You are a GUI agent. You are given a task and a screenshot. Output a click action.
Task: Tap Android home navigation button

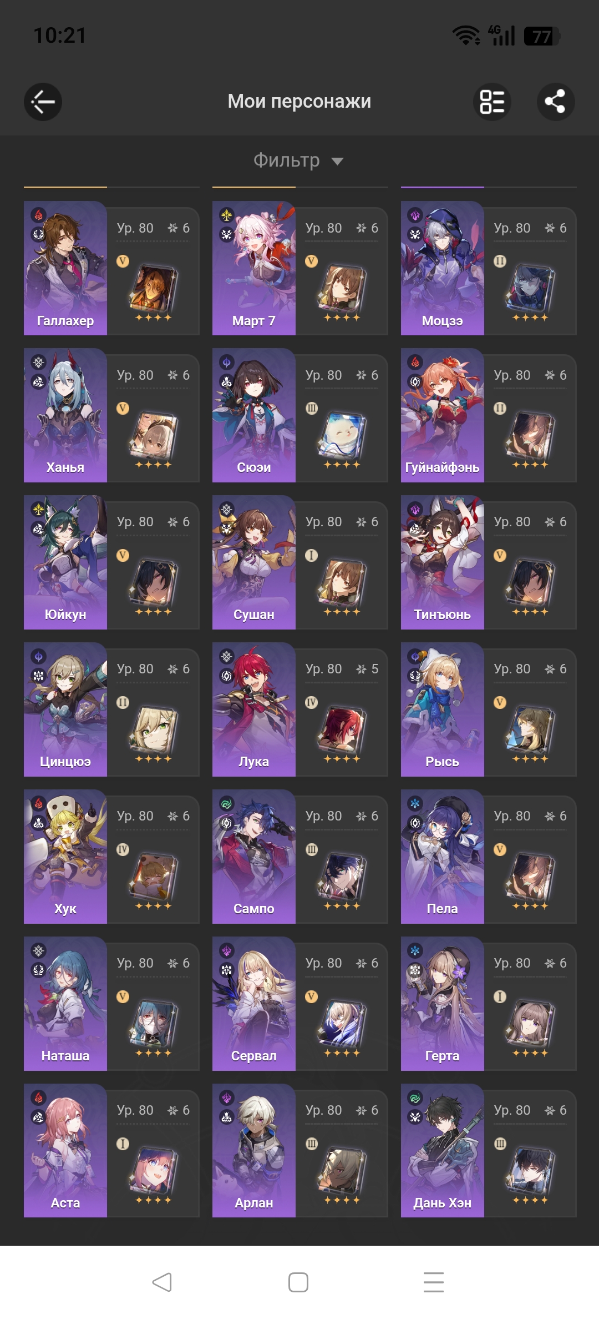pos(298,1282)
